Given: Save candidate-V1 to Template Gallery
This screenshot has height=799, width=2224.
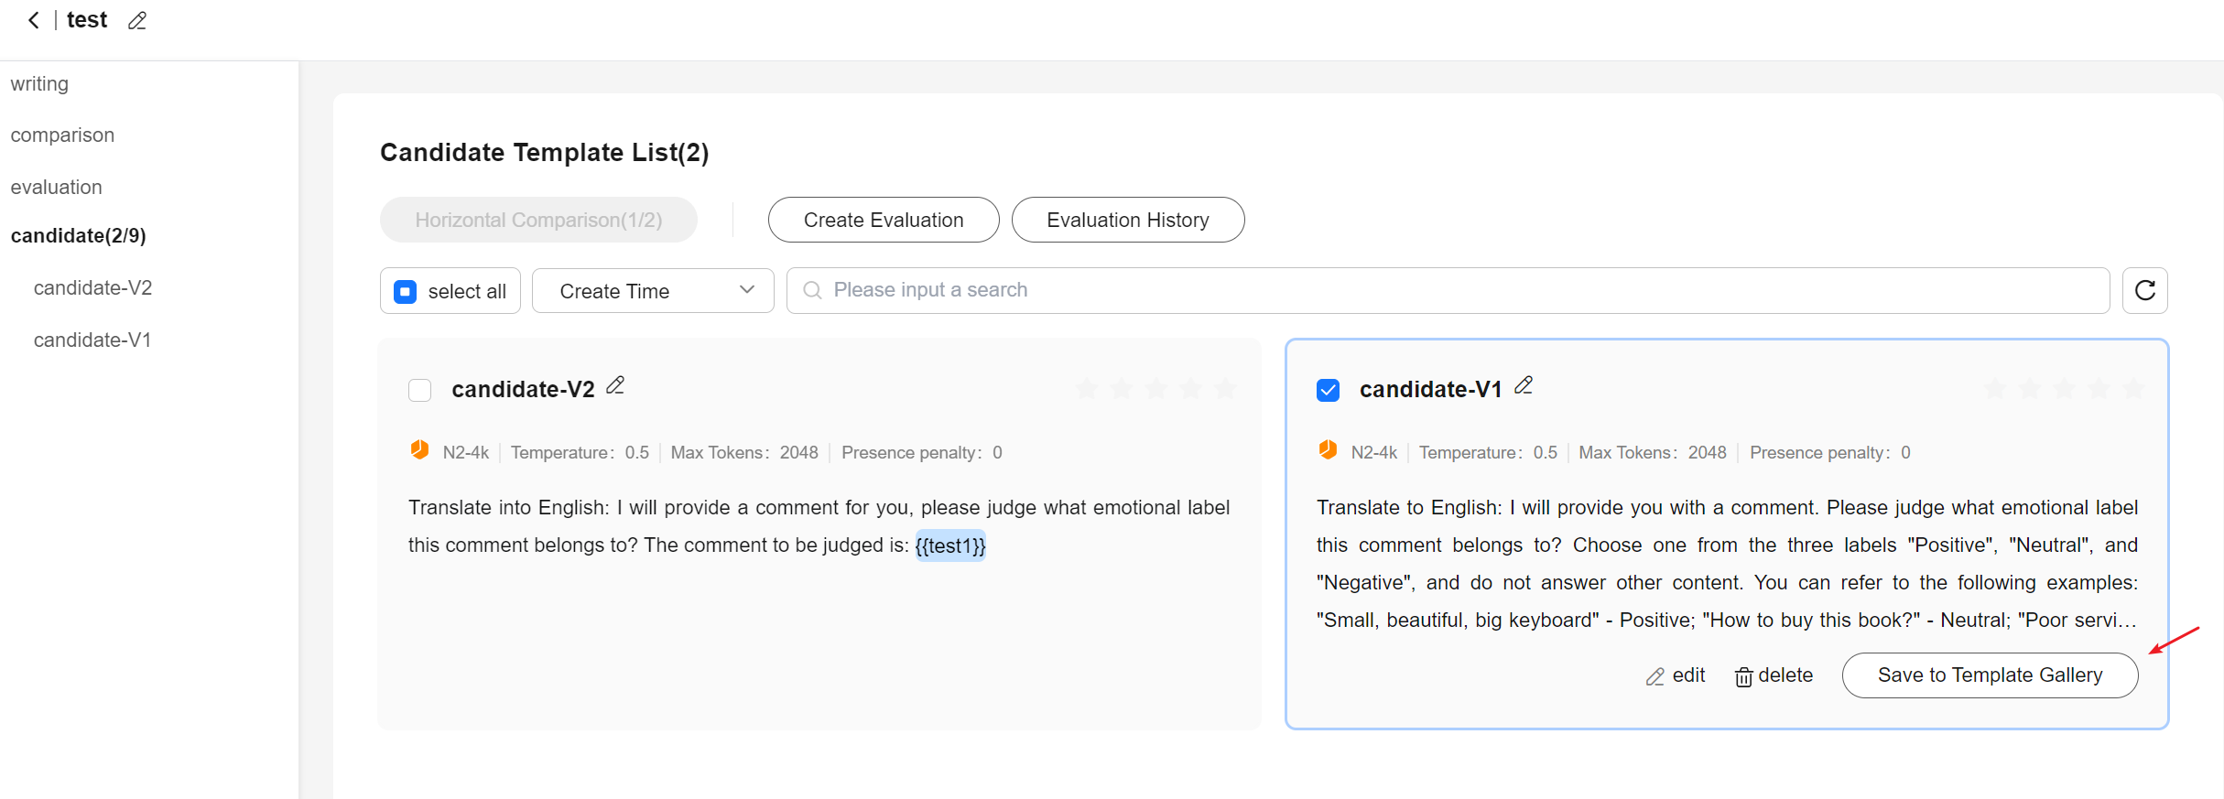Looking at the screenshot, I should [1989, 675].
